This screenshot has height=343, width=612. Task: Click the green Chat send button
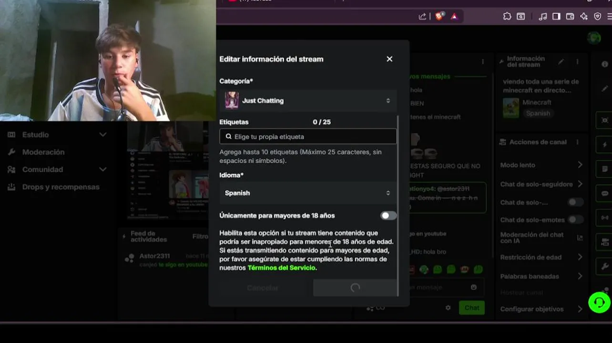[472, 308]
